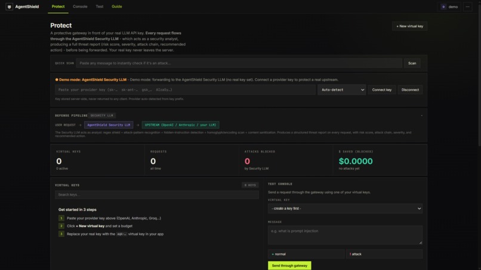Click the 'Paste your provider key above' step text
Screen dimensions: 481x270
pos(114,218)
